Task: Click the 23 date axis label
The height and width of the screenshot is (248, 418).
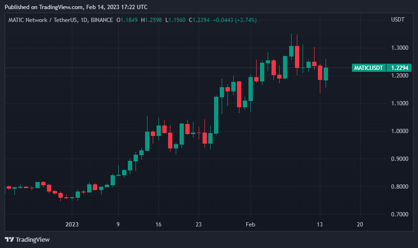Action: coord(199,224)
